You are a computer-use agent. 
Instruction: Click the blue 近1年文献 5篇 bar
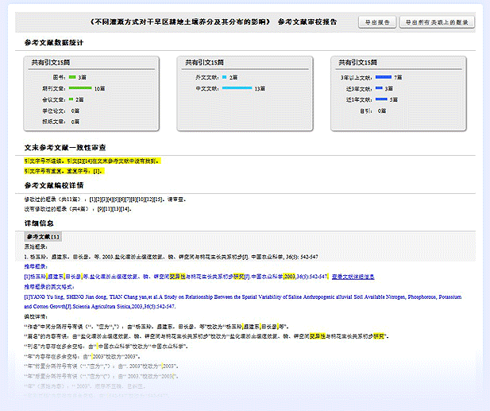pyautogui.click(x=381, y=99)
